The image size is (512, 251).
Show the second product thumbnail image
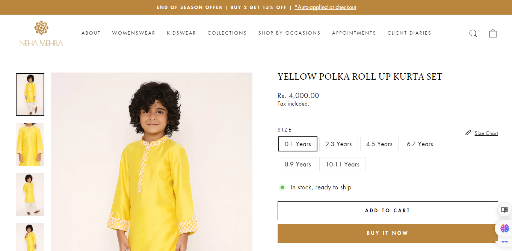[30, 145]
